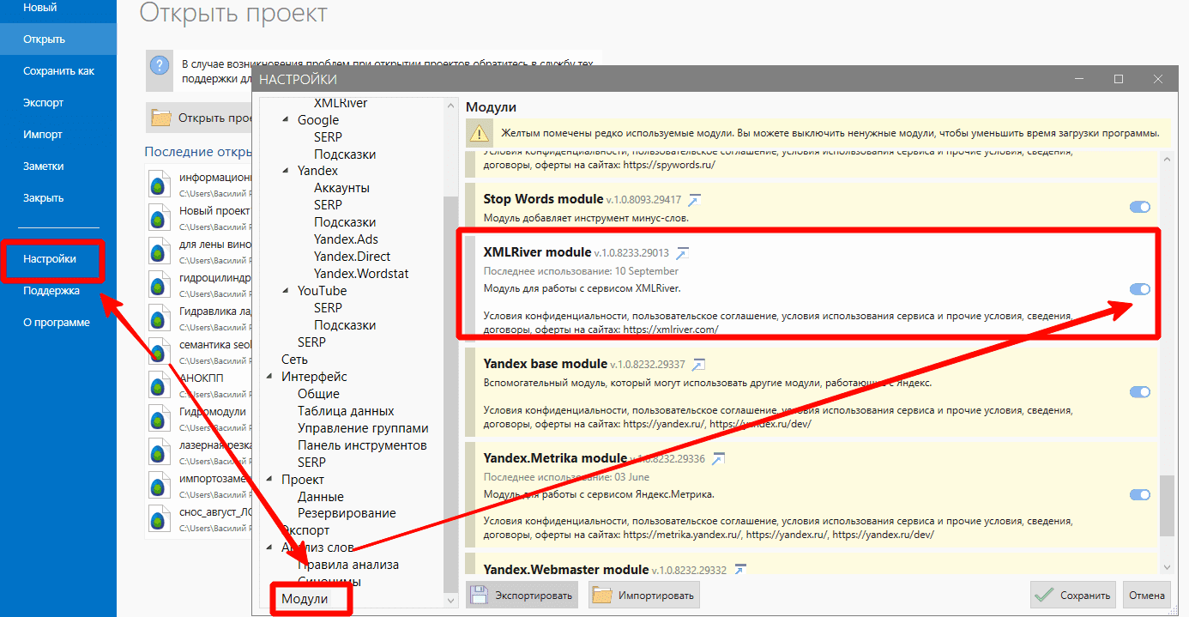Click project icon next to импортозаме…
The height and width of the screenshot is (617, 1189).
[x=159, y=485]
